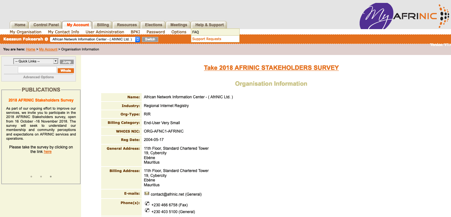Go to the Billing tab

[103, 25]
